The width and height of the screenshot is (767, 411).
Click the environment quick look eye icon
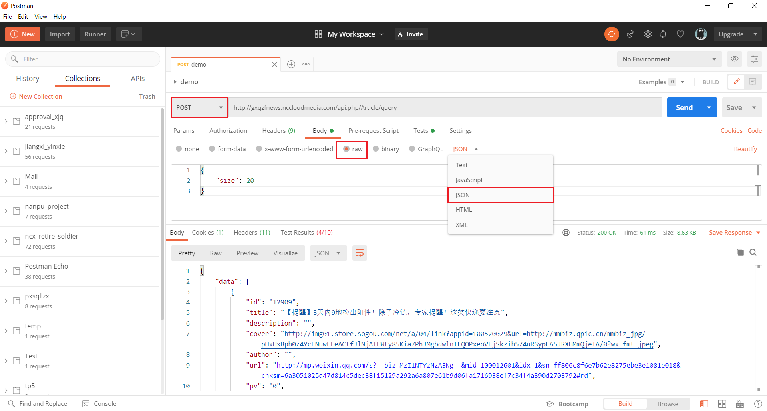tap(734, 59)
